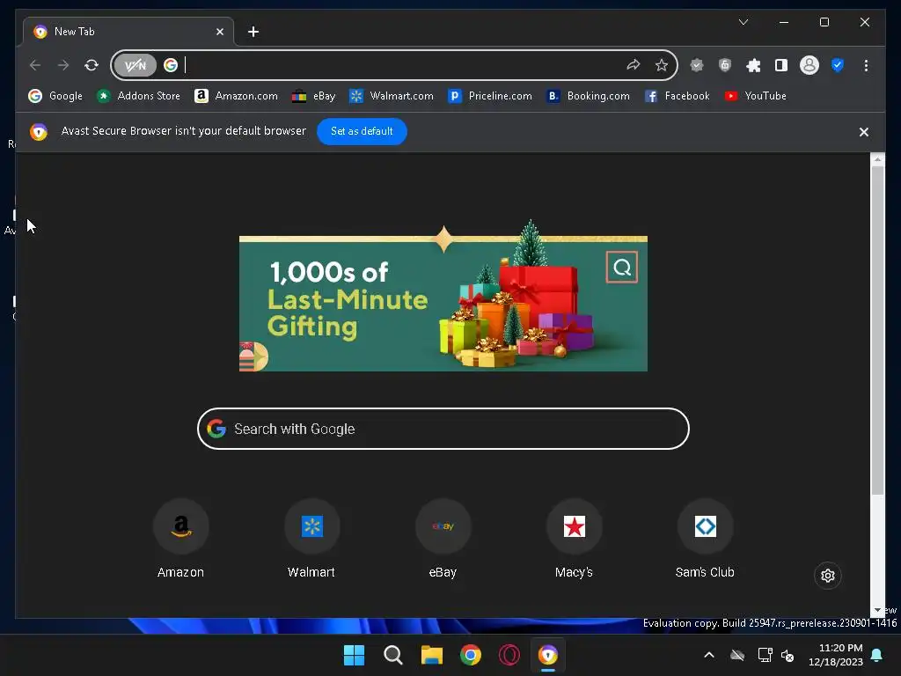
Task: Open the Amazon shortcut tile
Action: 181,540
